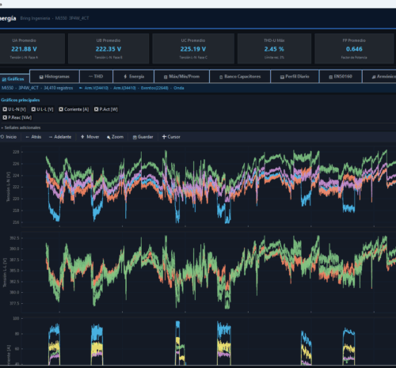Click the EN50160 tab icon
The width and height of the screenshot is (396, 368).
click(330, 77)
